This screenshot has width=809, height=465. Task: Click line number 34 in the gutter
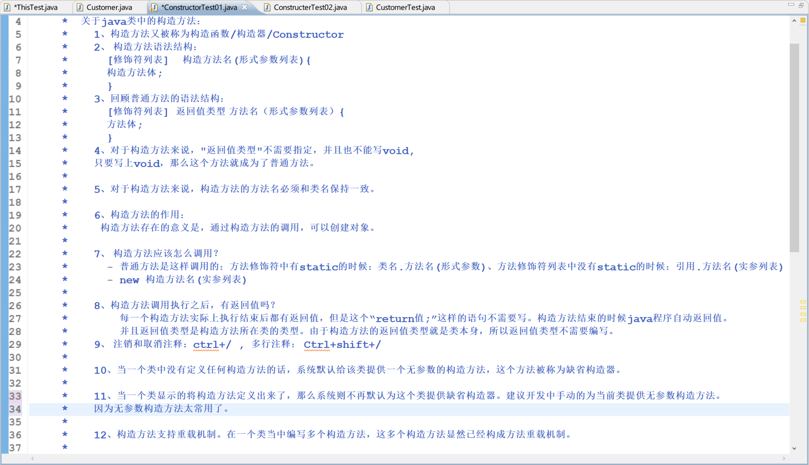click(x=15, y=409)
